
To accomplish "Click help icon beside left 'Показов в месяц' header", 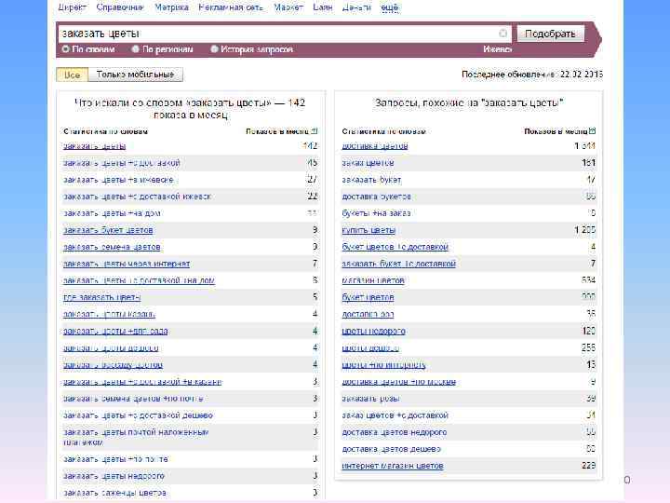I will tap(315, 131).
